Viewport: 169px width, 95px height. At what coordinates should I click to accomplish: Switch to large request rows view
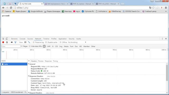click(25, 42)
